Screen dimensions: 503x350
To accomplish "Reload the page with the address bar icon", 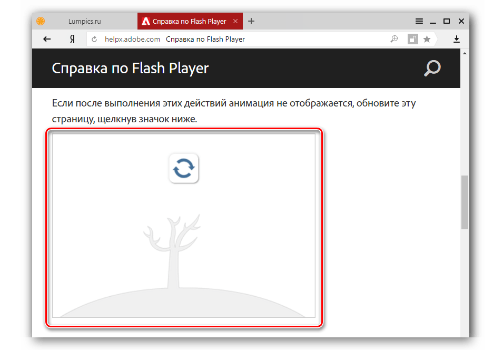I will coord(94,39).
